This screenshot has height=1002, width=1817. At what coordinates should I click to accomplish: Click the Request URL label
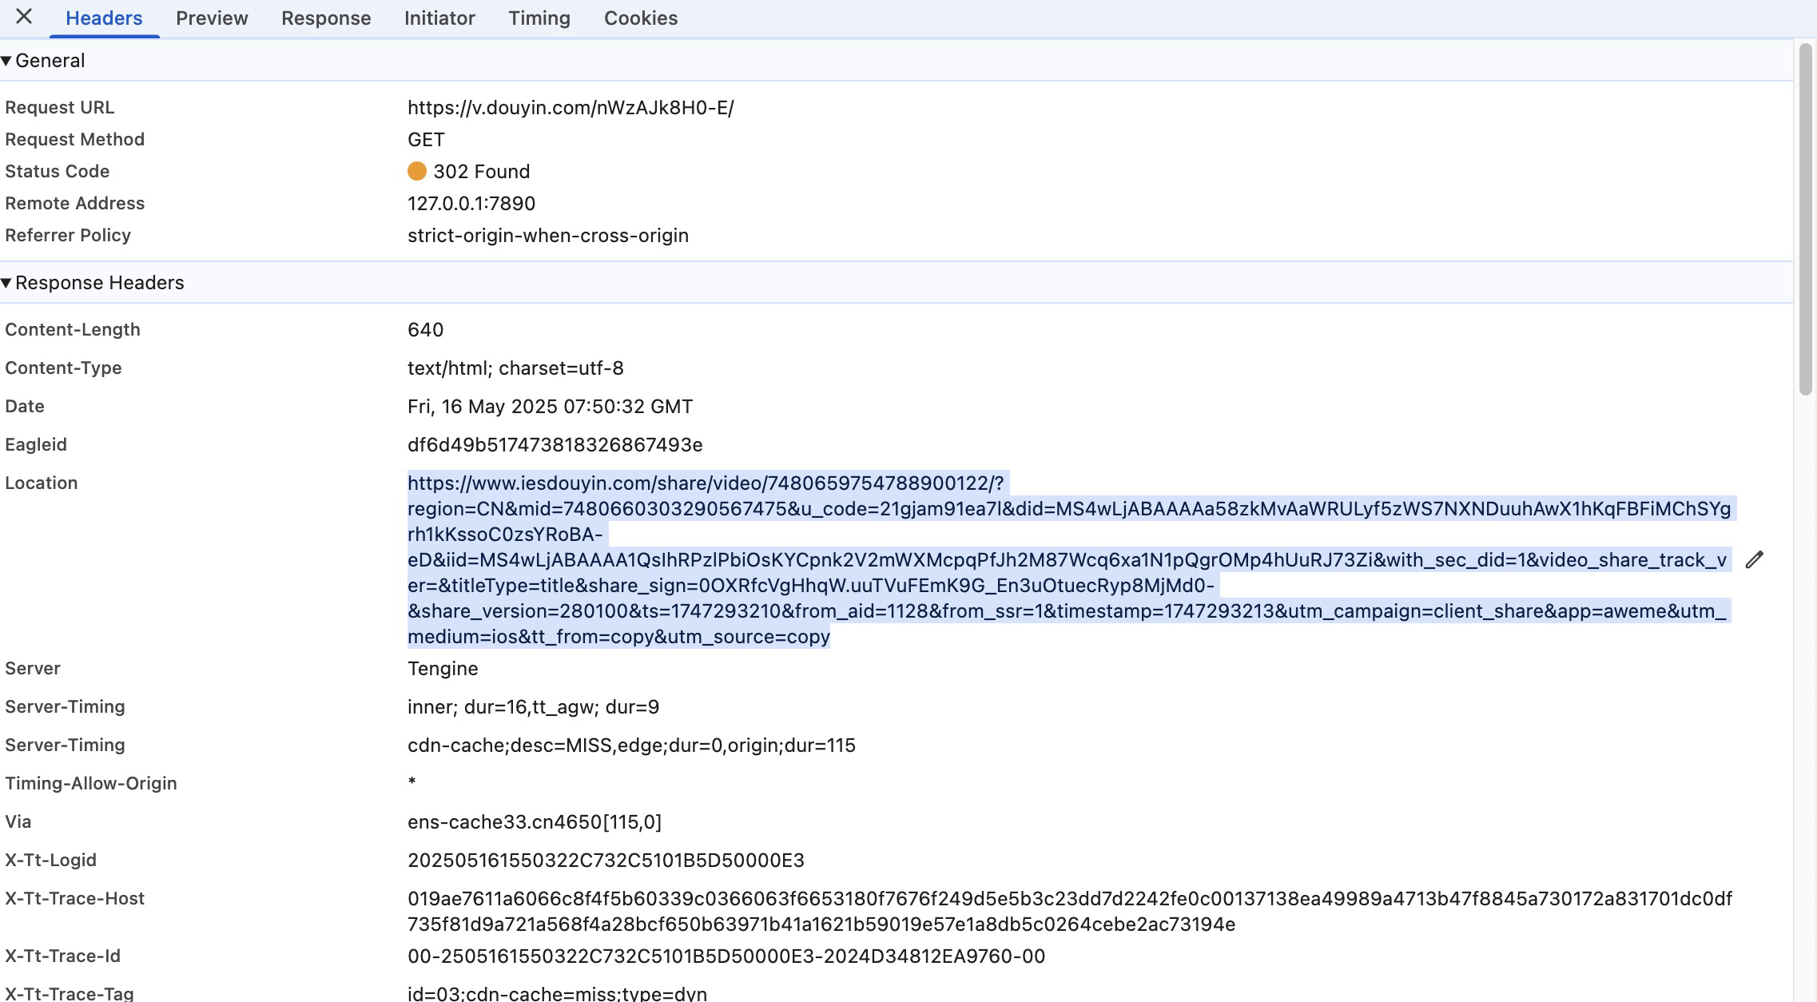(60, 107)
